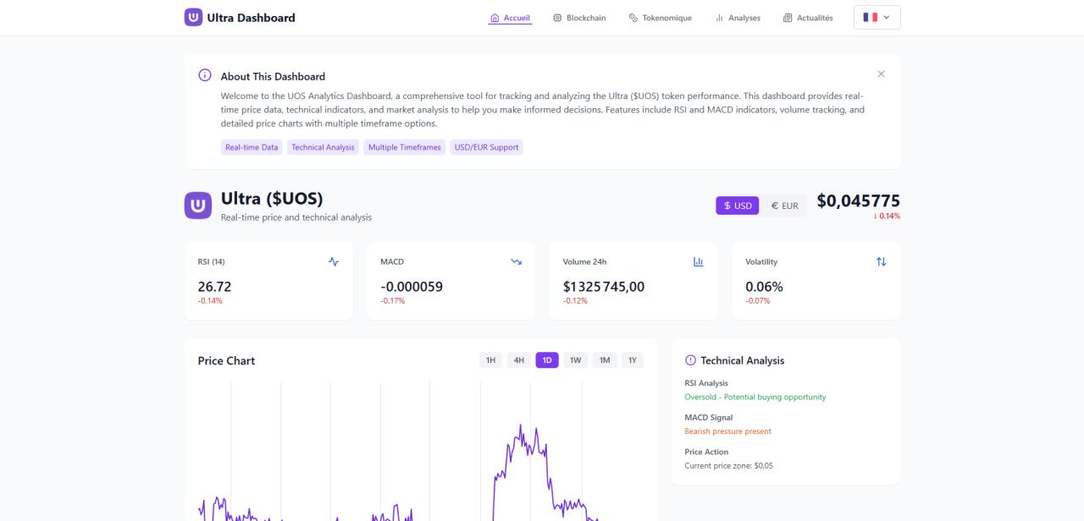Select the 4H timeframe button

(x=517, y=359)
